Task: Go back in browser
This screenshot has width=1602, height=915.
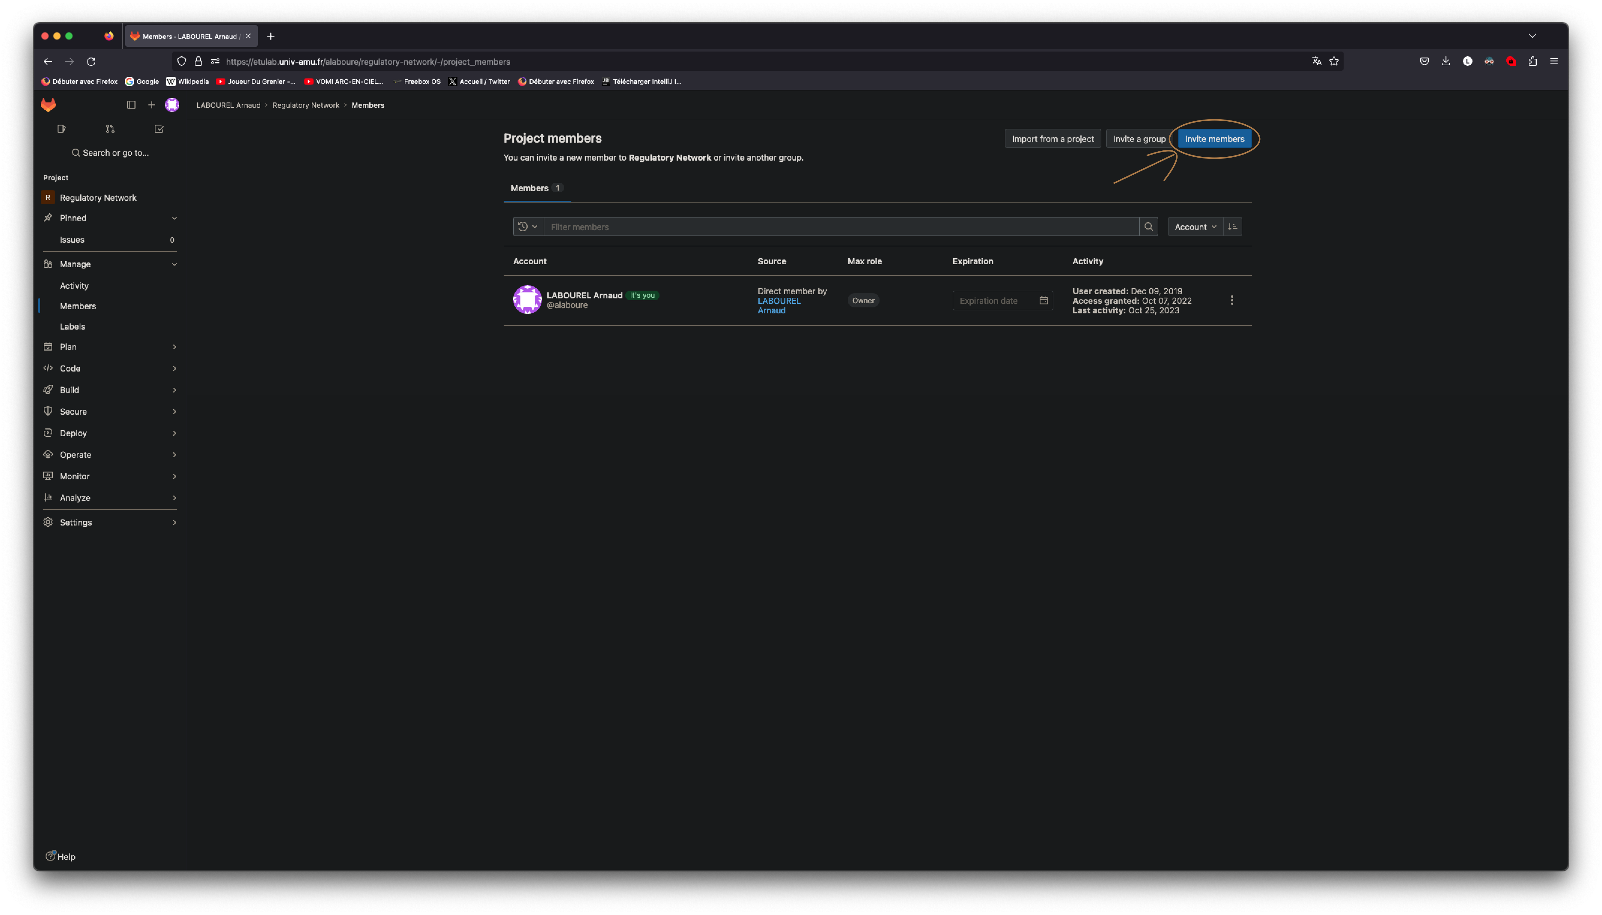Action: pos(48,62)
